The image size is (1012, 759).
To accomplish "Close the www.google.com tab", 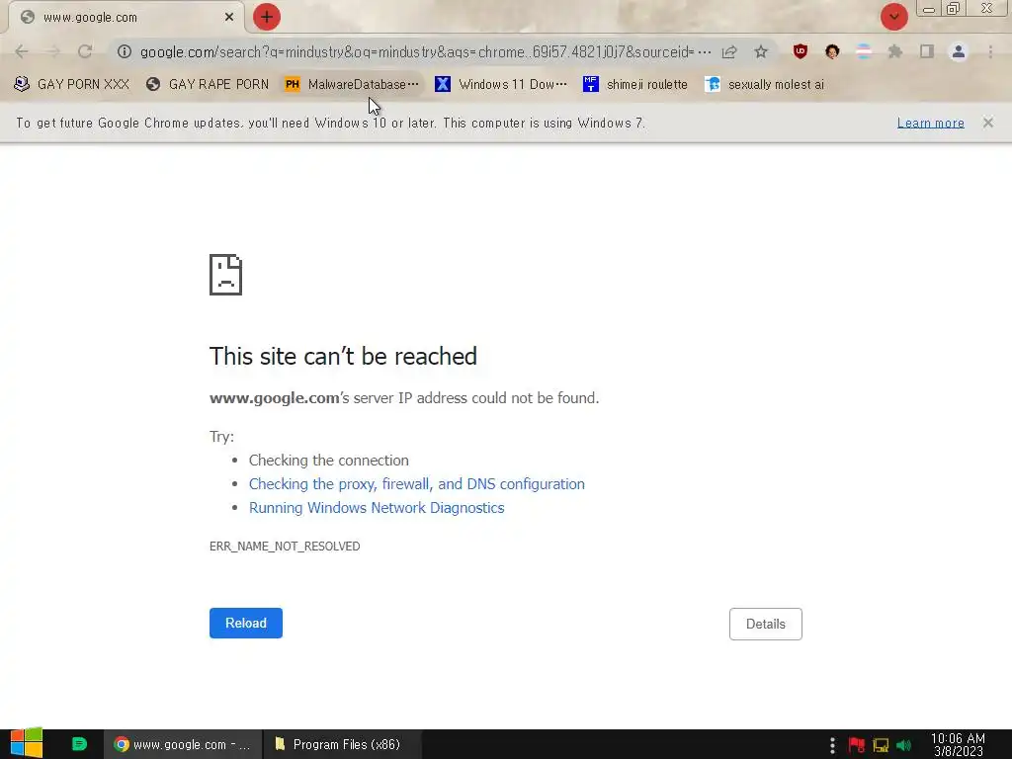I will 229,18.
